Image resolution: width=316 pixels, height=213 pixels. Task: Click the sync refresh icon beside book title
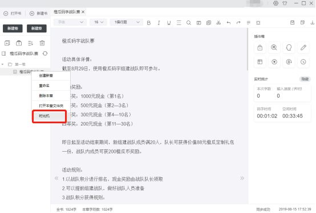click(x=45, y=53)
